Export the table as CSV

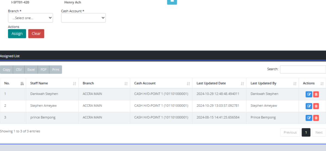pos(19,70)
